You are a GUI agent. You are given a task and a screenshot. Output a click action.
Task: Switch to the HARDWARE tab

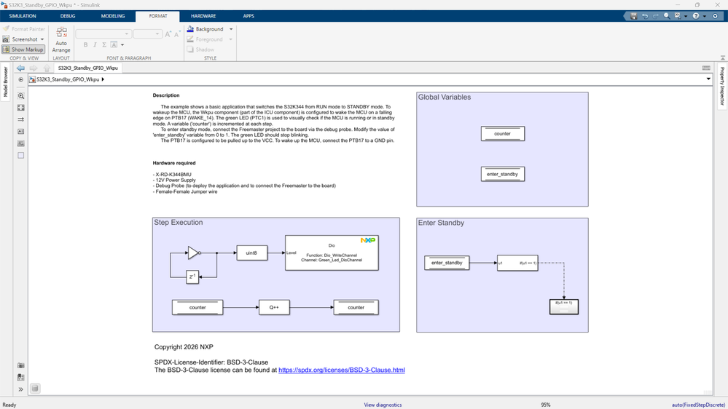tap(203, 16)
